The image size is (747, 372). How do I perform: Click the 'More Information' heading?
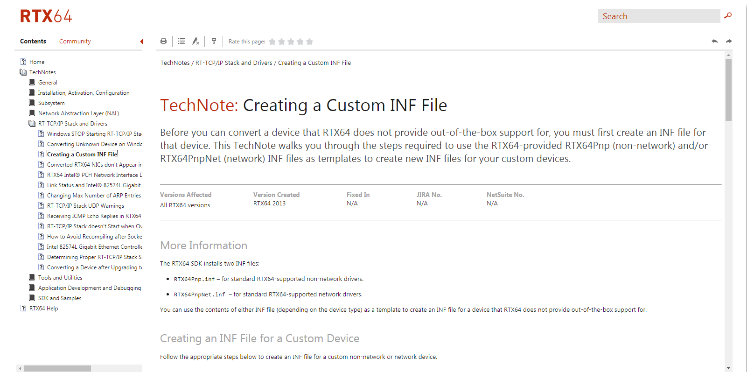pyautogui.click(x=203, y=246)
